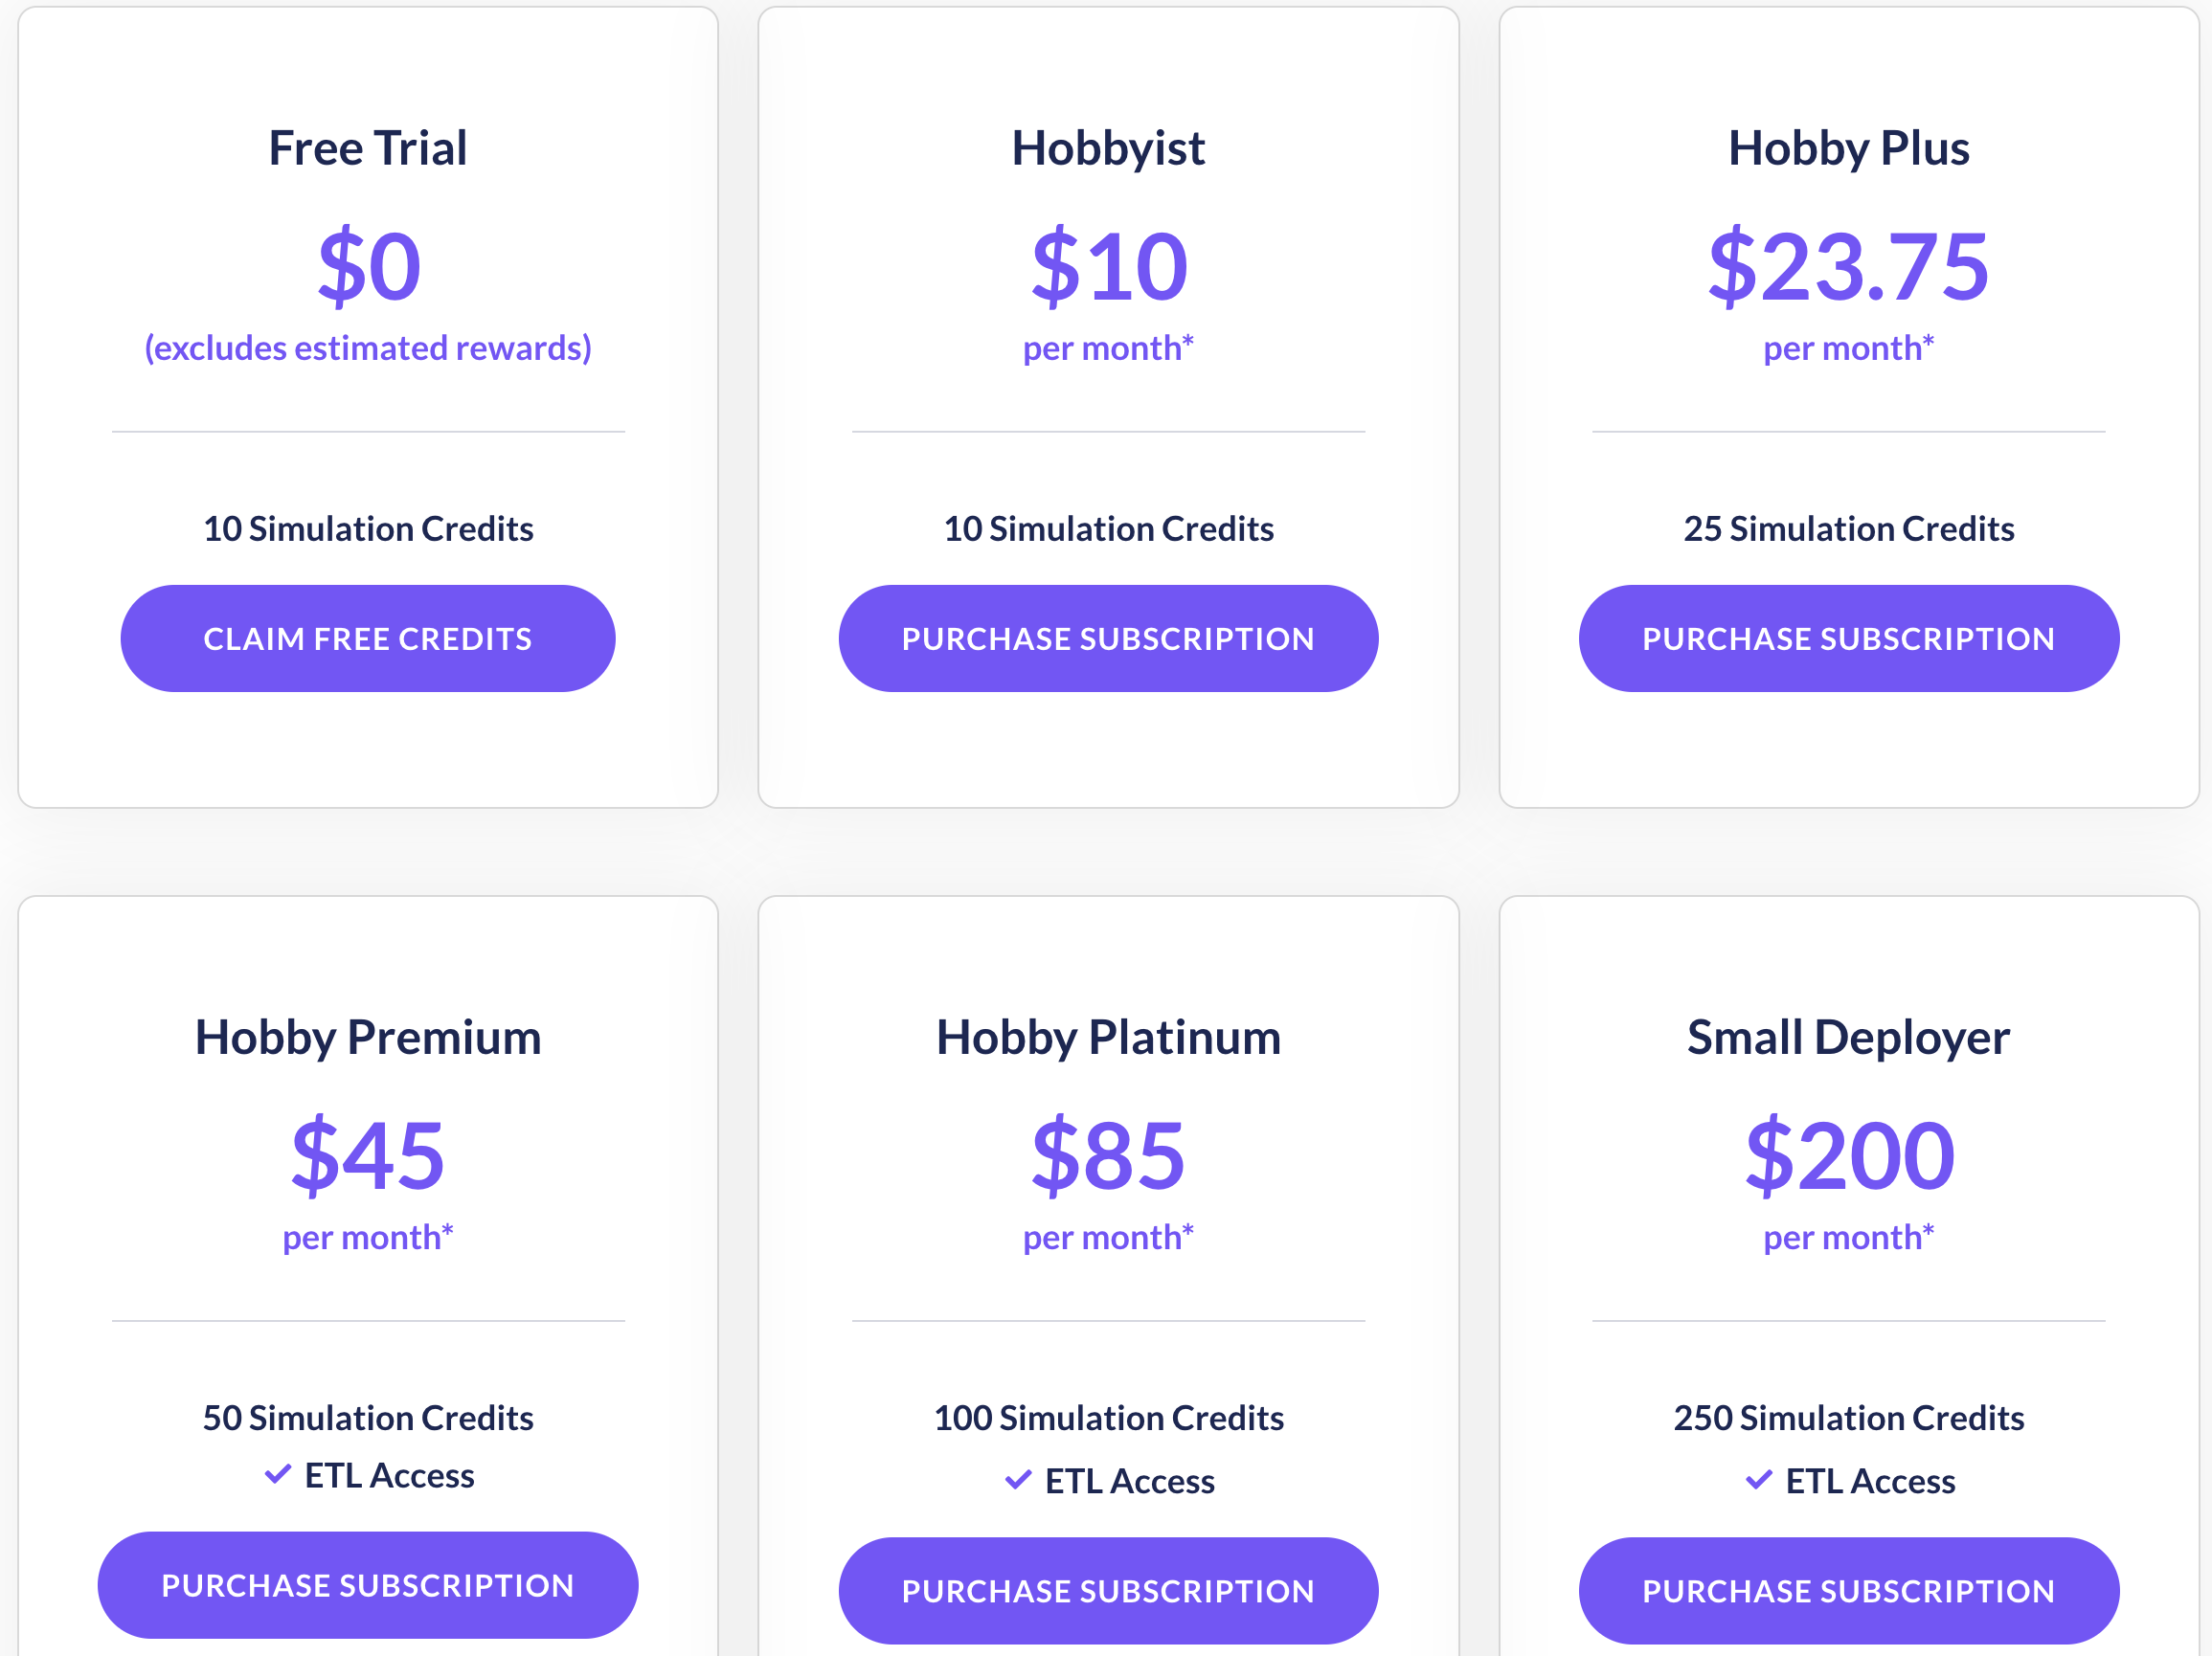Click the Hobby Platinum ETL Access checkmark
The image size is (2212, 1656).
click(1018, 1480)
